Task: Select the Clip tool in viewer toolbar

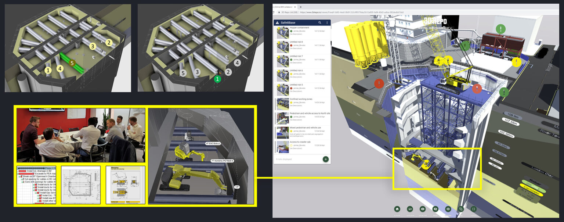Action: (x=461, y=209)
